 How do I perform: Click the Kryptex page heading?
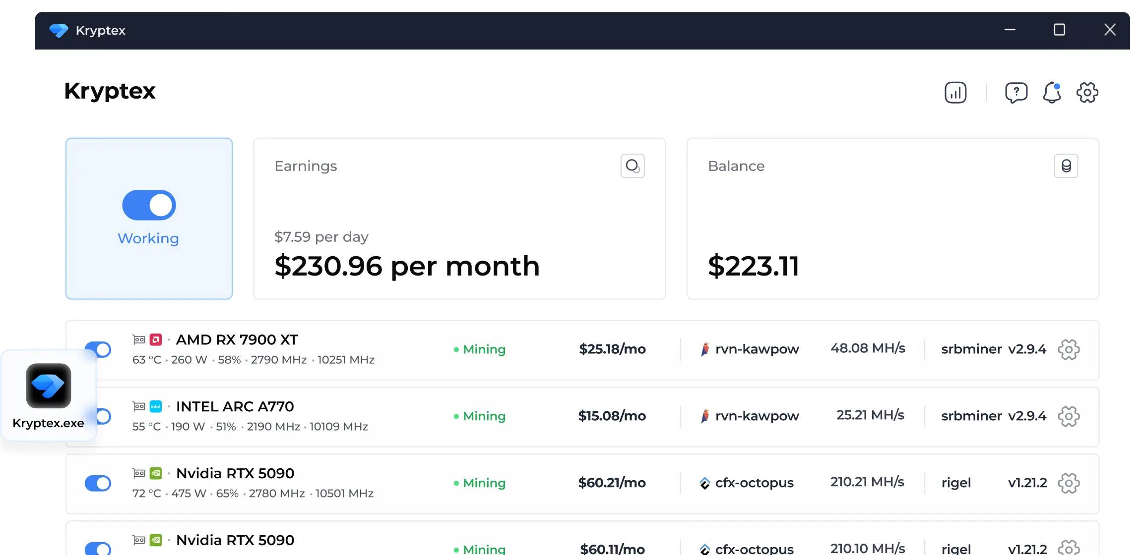110,91
